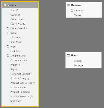
Task: Select Customer Segment field
Action: tap(20, 74)
